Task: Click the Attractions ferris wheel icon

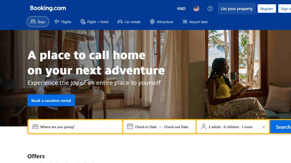Action: tap(152, 22)
